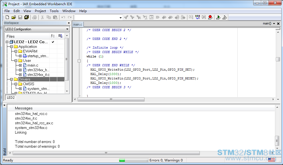
Task: Click the Stop Build icon
Action: [204, 17]
